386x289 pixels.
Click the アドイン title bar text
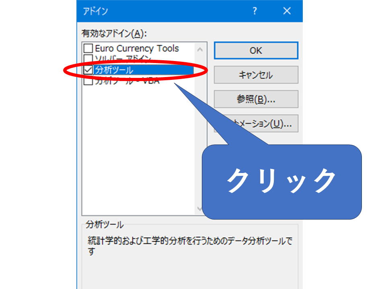tap(95, 11)
